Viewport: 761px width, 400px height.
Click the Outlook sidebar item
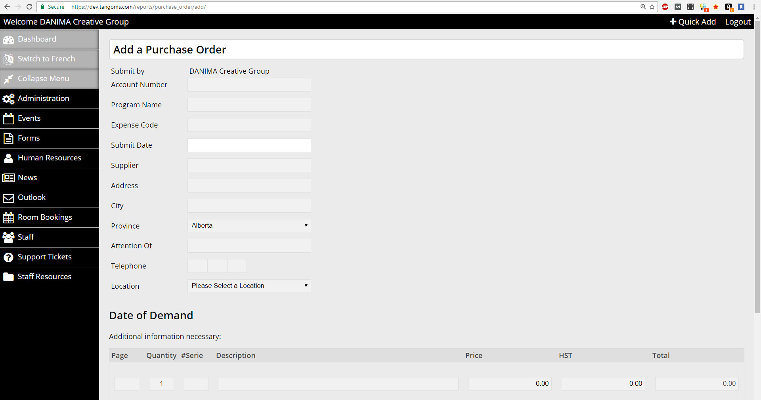50,198
